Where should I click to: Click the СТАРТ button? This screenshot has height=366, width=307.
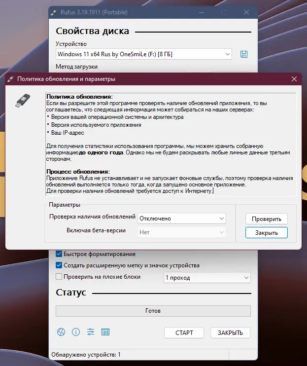click(x=184, y=332)
